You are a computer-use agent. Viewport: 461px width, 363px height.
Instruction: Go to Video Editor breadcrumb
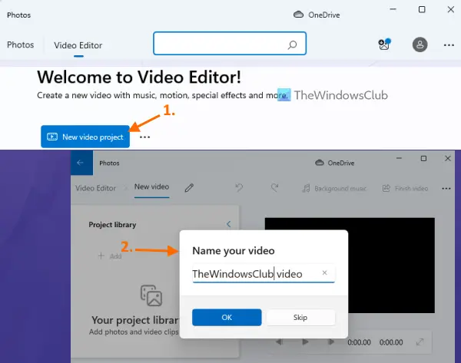[x=95, y=188]
